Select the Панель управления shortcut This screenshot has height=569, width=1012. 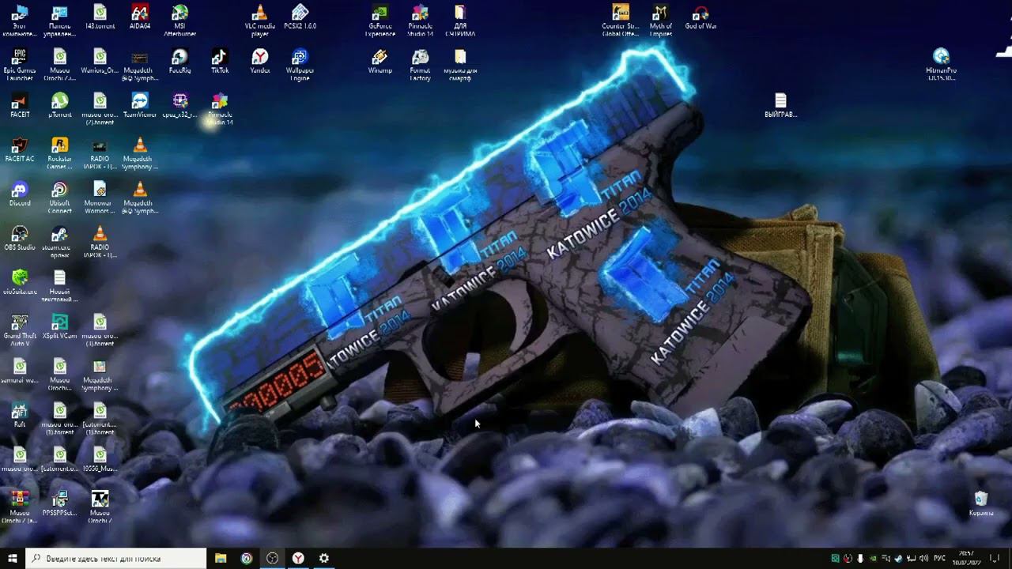tap(60, 21)
